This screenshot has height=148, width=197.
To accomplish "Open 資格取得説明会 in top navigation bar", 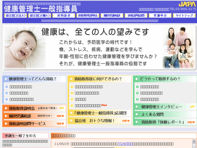I will 88,15.
